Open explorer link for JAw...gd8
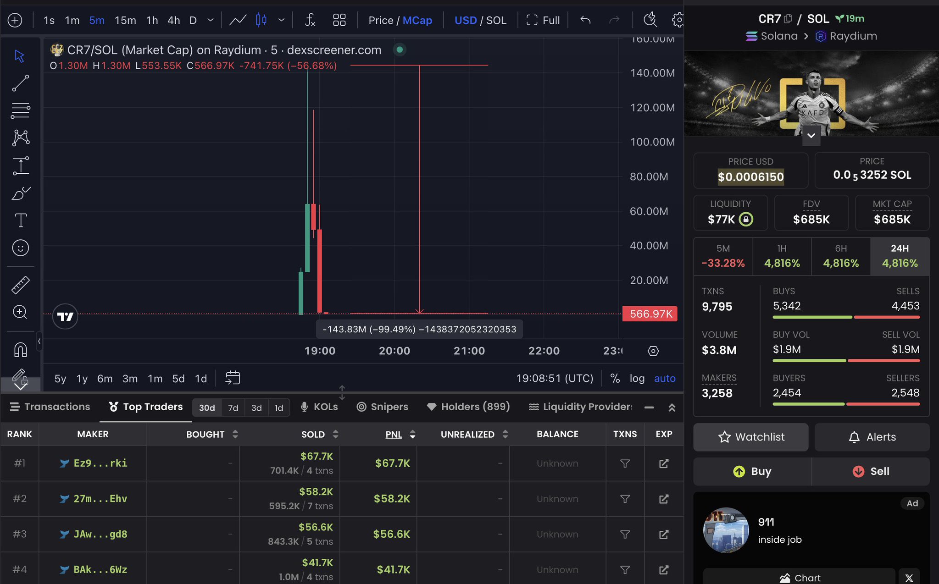Image resolution: width=939 pixels, height=584 pixels. (663, 534)
